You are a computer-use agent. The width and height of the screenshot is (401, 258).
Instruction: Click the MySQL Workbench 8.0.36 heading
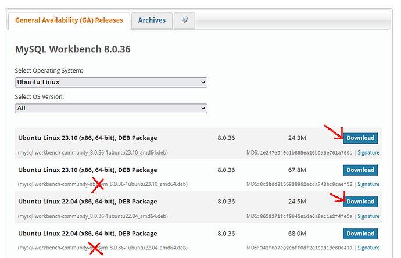[x=73, y=49]
